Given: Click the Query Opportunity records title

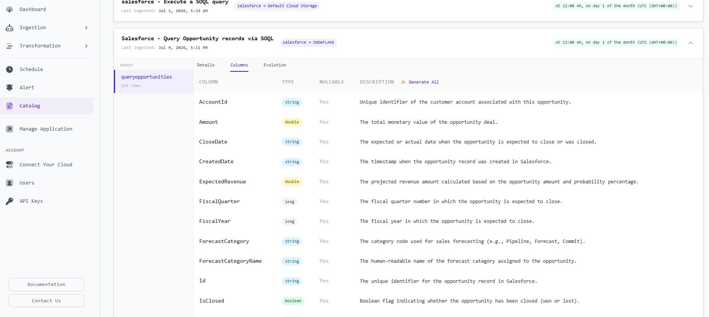Looking at the screenshot, I should 197,39.
